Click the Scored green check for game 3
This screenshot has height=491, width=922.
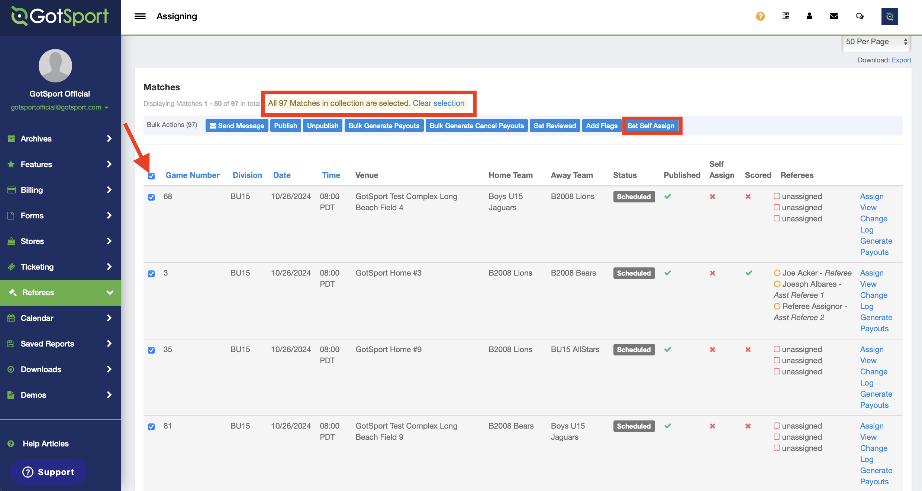click(x=749, y=273)
